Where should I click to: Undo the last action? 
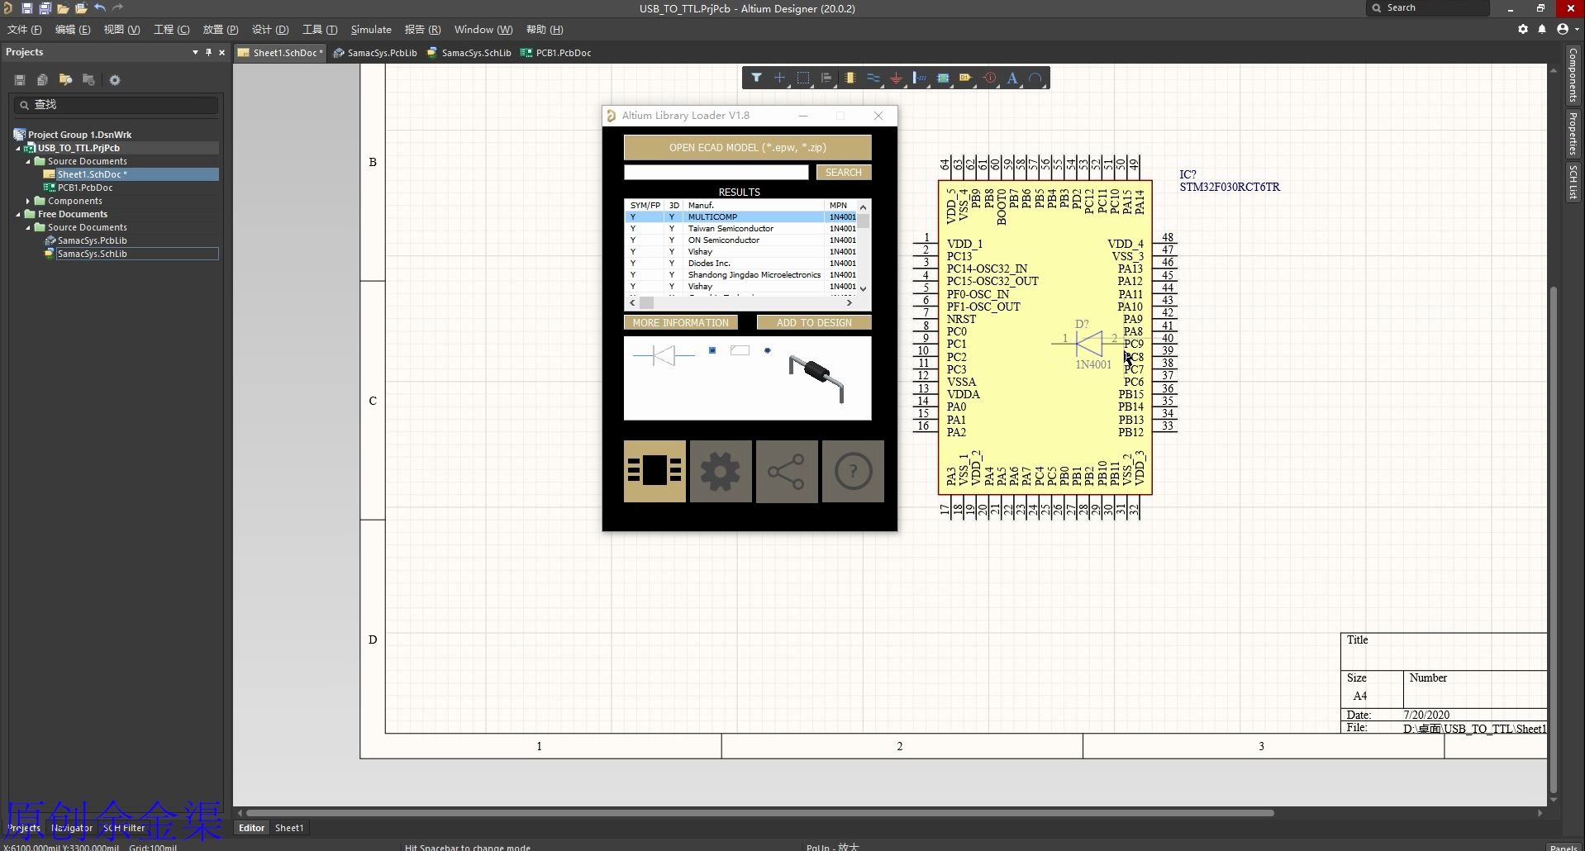pos(100,8)
